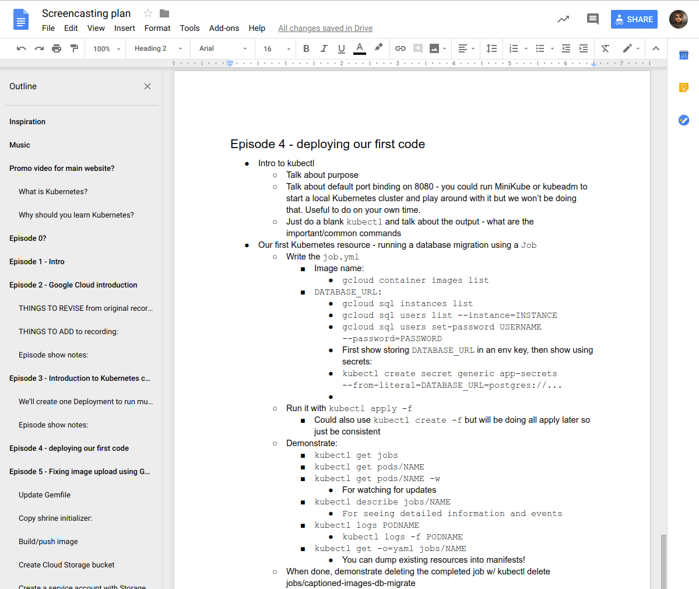Screen dimensions: 699x589
Task: Open the Add-ons menu
Action: tap(224, 28)
